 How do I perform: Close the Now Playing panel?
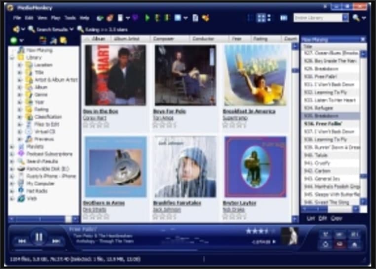(363, 39)
